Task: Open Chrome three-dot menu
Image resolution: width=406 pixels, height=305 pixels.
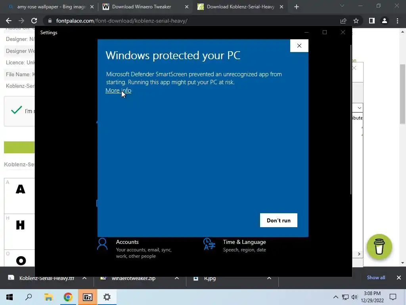Action: pos(397,21)
